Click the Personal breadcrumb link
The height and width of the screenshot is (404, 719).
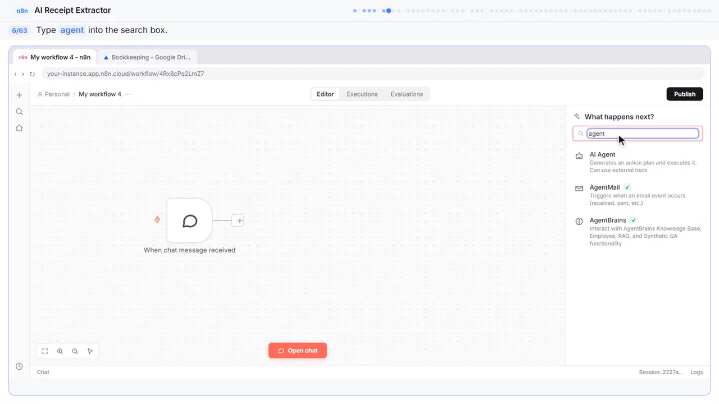coord(53,94)
